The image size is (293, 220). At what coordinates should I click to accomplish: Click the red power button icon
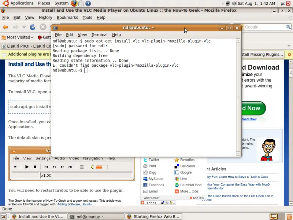(288, 3)
